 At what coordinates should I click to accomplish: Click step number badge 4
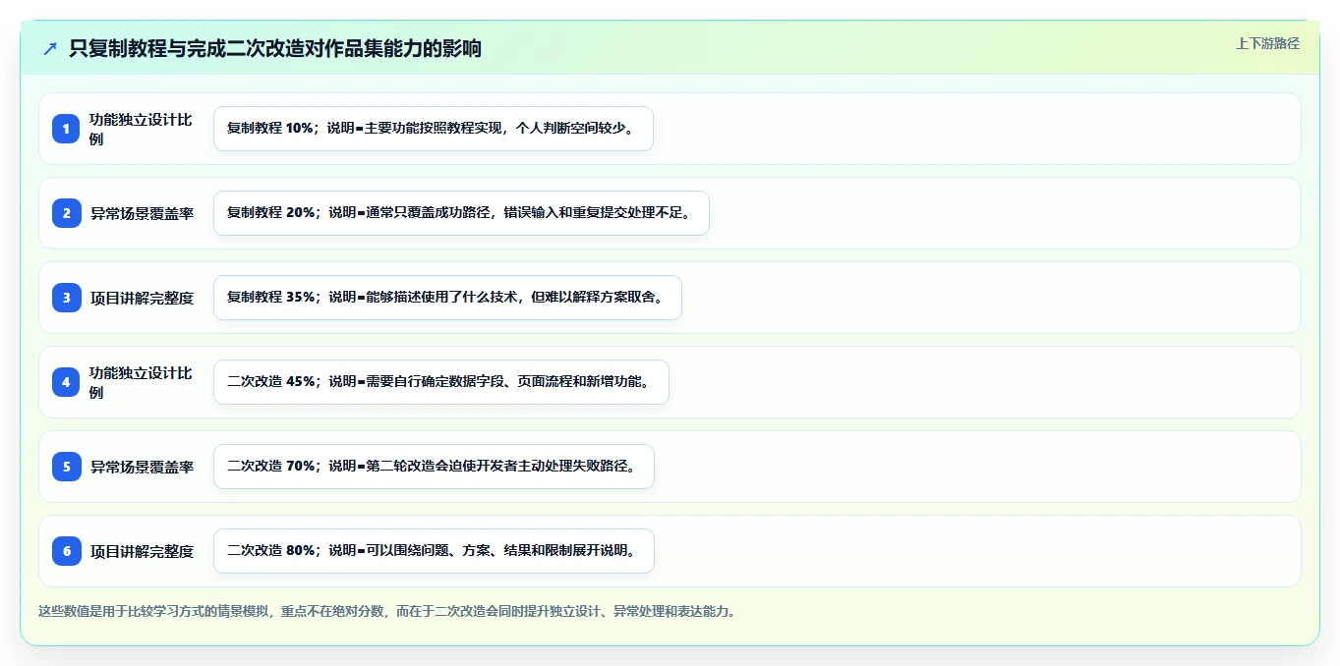click(x=66, y=382)
